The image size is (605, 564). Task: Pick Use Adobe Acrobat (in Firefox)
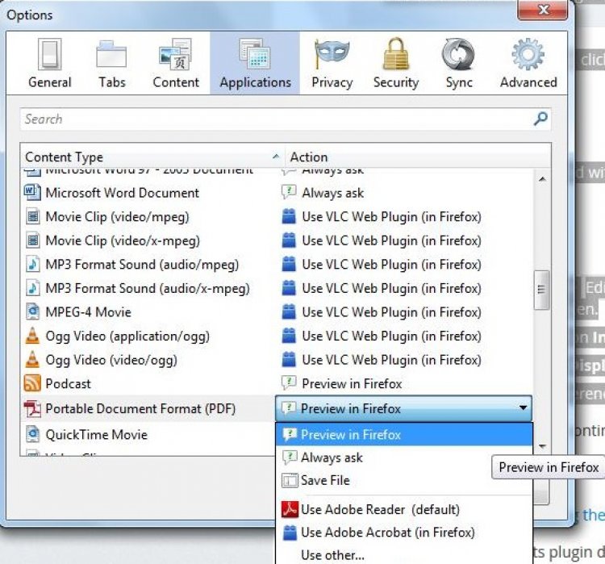click(387, 533)
